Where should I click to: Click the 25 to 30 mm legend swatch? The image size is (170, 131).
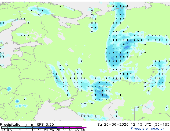pyautogui.click(x=54, y=128)
